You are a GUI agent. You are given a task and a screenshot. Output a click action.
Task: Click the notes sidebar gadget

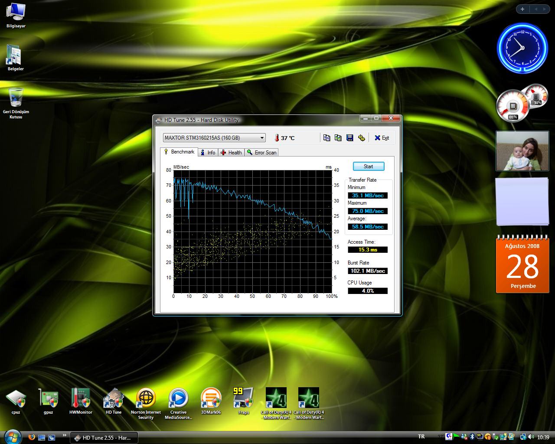click(x=522, y=201)
